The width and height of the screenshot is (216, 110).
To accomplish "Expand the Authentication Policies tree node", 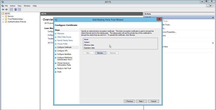I will (x=3, y=22).
